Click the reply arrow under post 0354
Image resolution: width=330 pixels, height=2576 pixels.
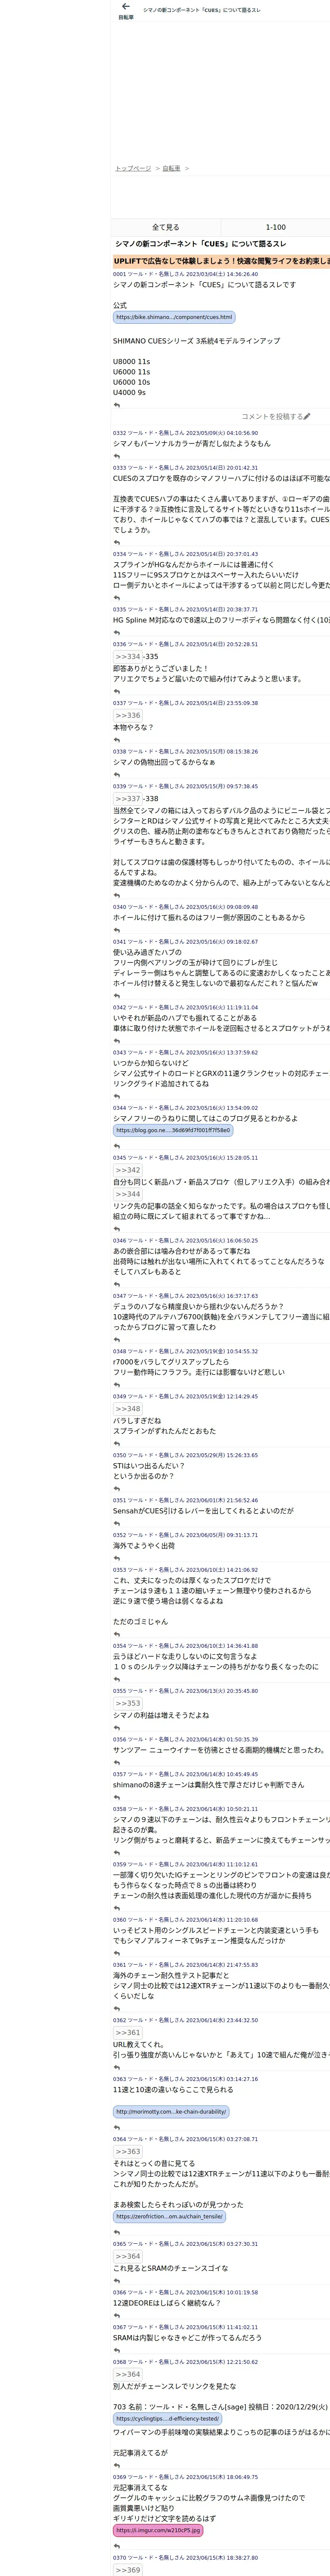pos(117,1679)
